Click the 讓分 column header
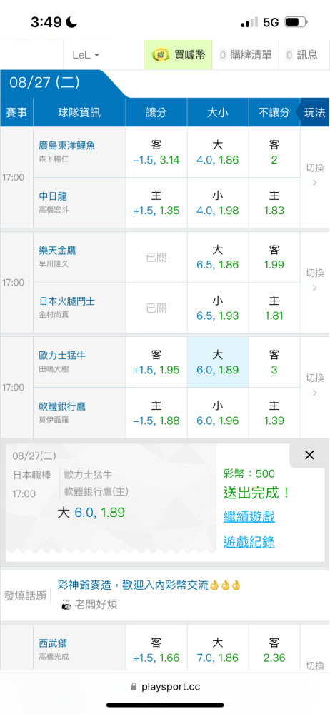The image size is (330, 714). point(156,113)
